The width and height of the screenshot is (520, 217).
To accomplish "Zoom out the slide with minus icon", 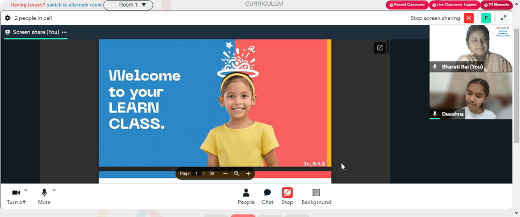I will tap(225, 173).
